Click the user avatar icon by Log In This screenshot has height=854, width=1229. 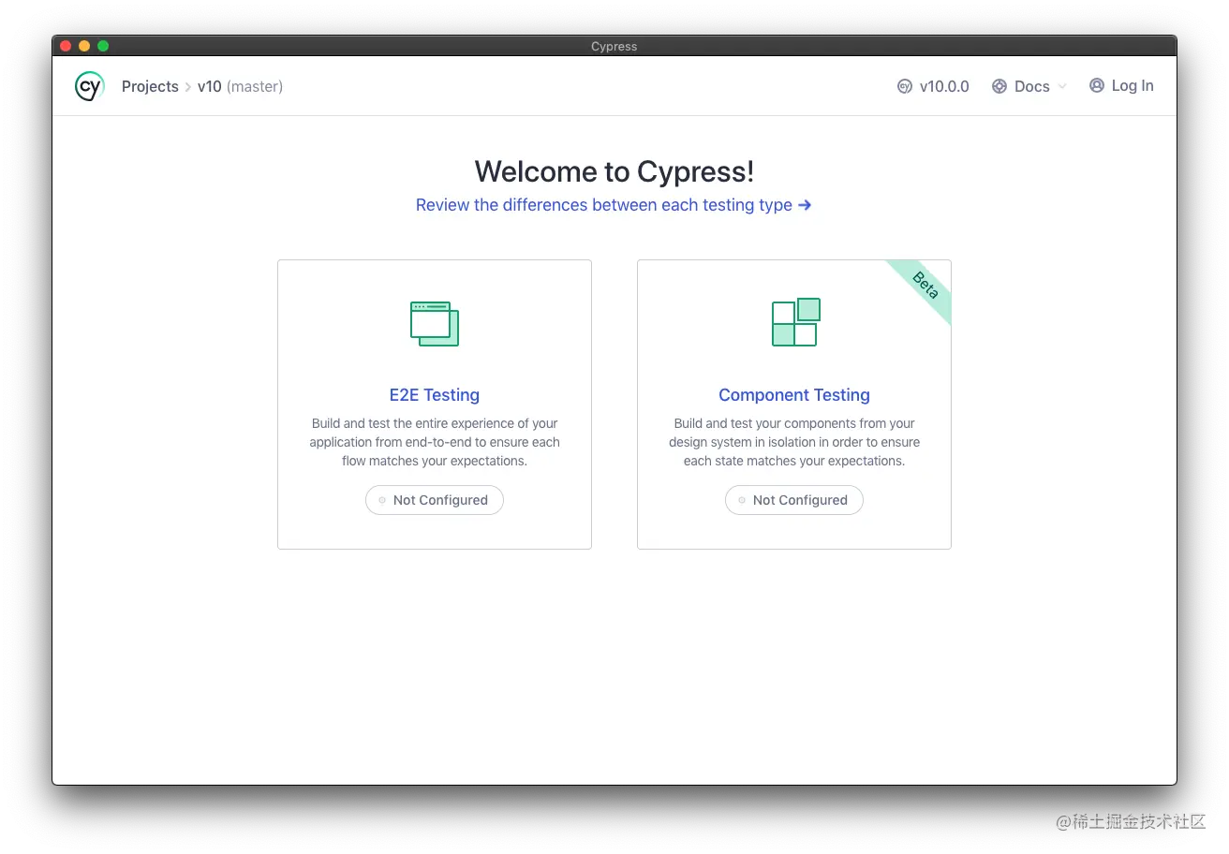(x=1097, y=85)
